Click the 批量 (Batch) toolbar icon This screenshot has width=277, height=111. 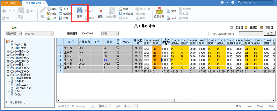click(x=120, y=9)
